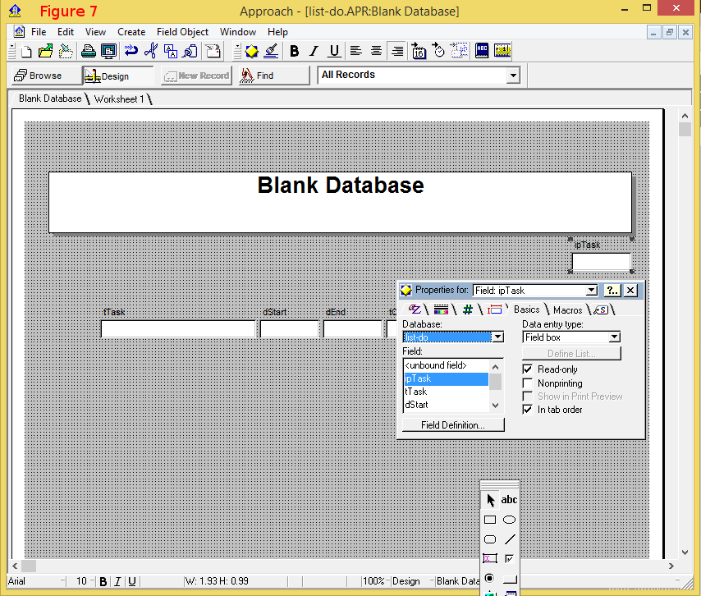Screen dimensions: 701x596
Task: Open the number format '#' properties tab
Action: point(468,309)
